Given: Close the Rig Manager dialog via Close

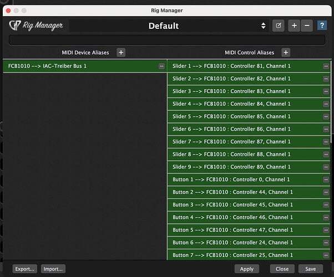Looking at the screenshot, I should pos(282,269).
